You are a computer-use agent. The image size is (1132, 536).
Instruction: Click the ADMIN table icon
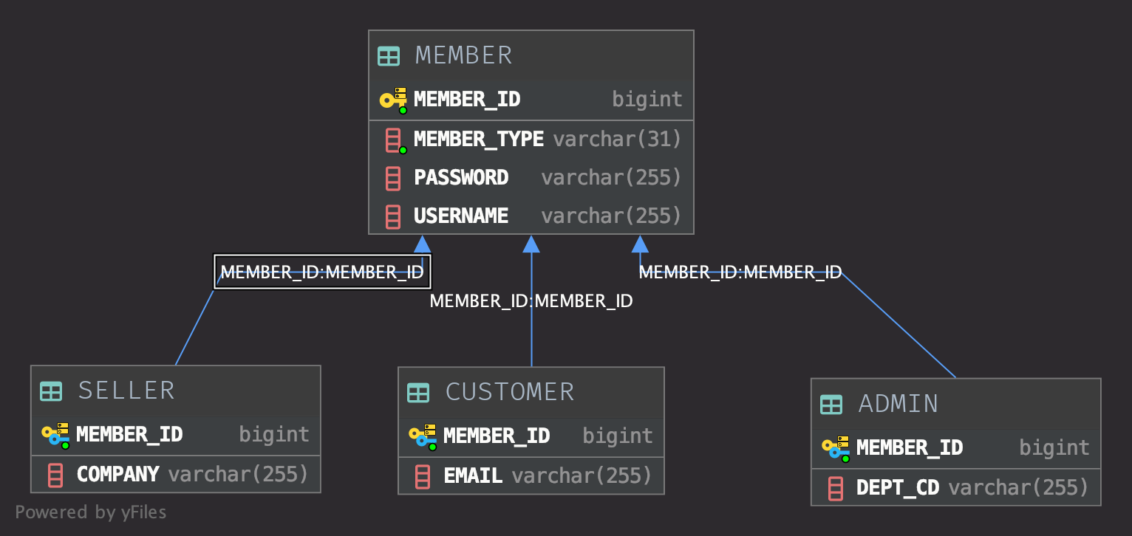[x=831, y=405]
